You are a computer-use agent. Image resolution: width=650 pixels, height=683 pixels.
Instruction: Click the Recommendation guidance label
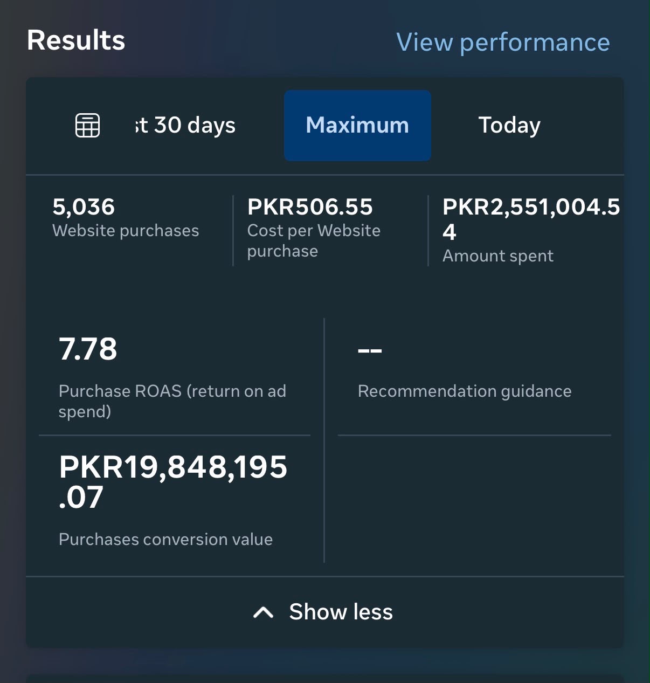pyautogui.click(x=465, y=391)
